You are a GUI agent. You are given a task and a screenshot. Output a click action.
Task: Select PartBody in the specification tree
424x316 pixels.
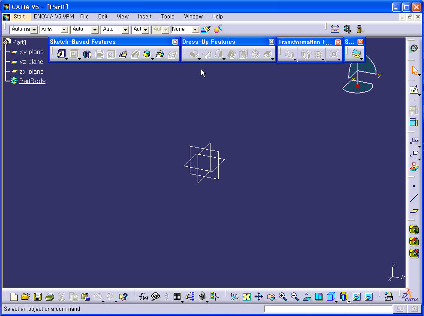[x=32, y=81]
